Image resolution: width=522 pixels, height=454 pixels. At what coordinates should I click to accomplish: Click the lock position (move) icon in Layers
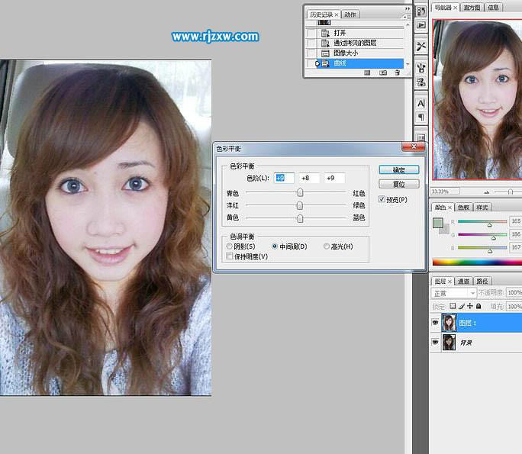(469, 306)
